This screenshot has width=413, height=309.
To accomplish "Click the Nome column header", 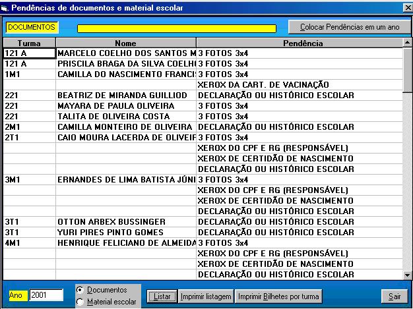I will 125,43.
